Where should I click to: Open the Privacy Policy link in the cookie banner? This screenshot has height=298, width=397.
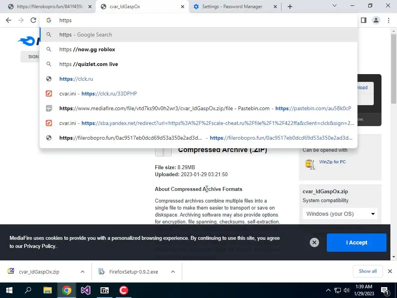[40, 246]
